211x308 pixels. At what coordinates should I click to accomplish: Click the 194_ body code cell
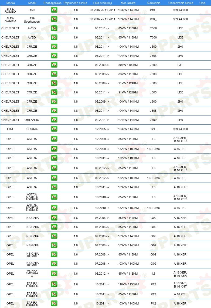[154, 129]
